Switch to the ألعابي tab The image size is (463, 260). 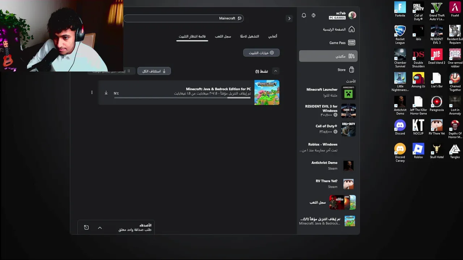pyautogui.click(x=273, y=36)
